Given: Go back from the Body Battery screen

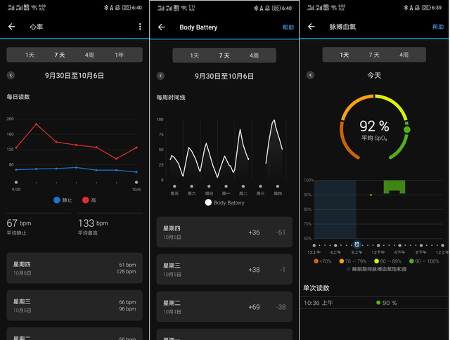Looking at the screenshot, I should (162, 27).
